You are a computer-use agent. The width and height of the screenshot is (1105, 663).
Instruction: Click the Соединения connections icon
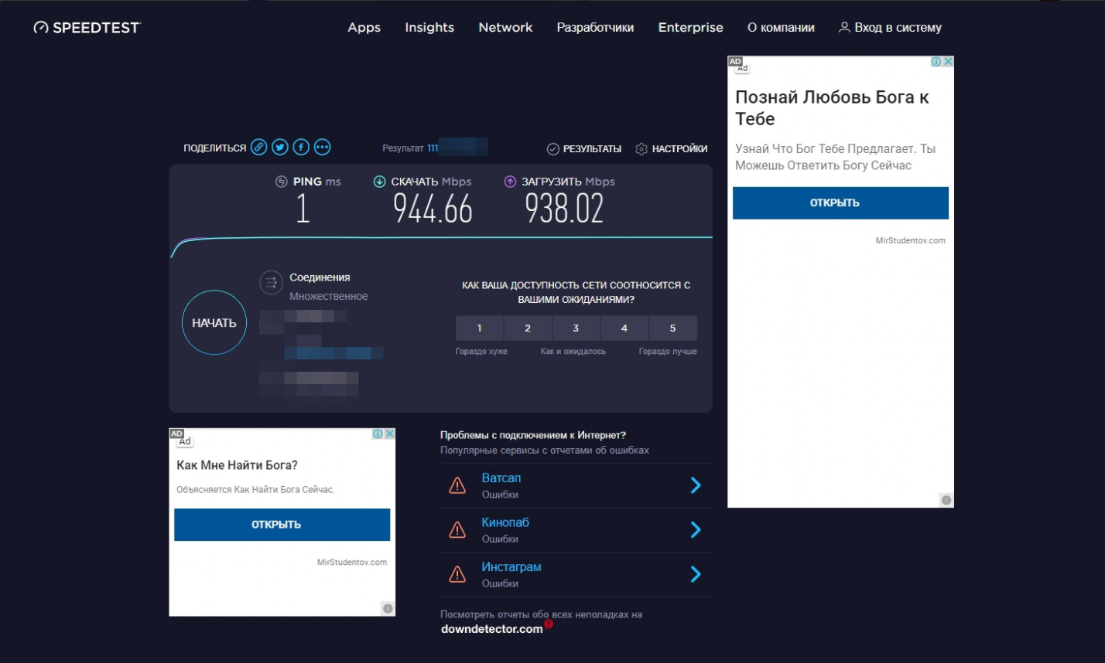point(271,282)
